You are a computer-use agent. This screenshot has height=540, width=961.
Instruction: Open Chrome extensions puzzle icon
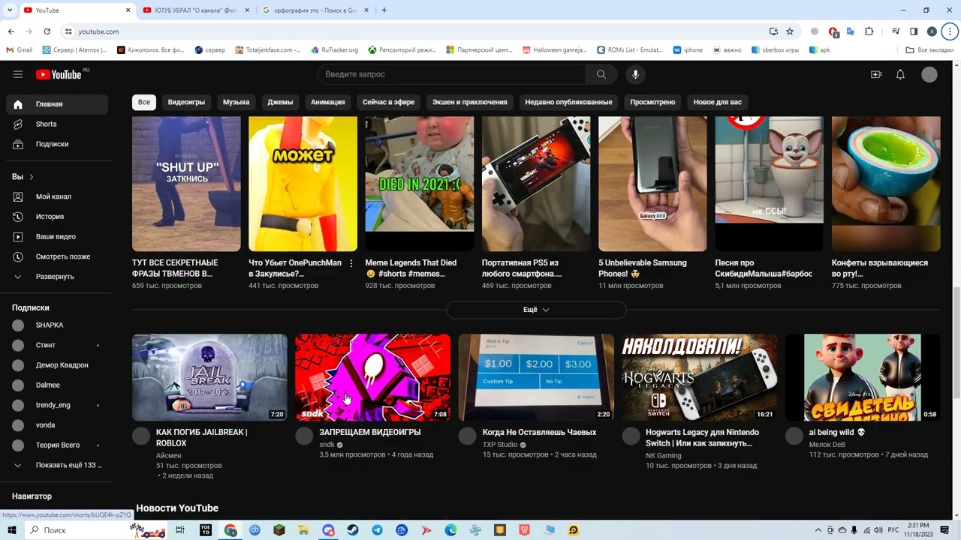(869, 31)
